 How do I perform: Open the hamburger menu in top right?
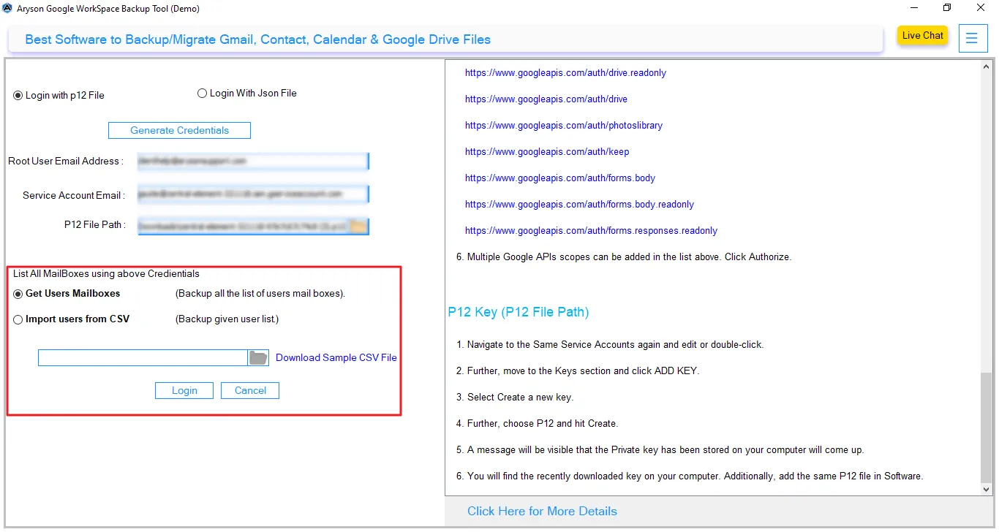(973, 38)
